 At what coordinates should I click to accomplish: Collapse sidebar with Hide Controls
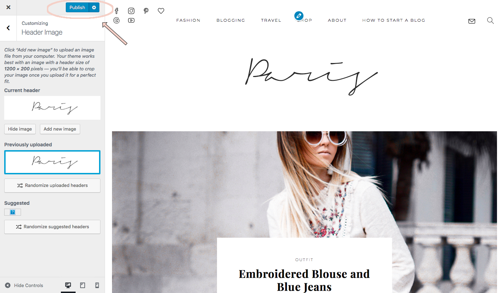[24, 285]
